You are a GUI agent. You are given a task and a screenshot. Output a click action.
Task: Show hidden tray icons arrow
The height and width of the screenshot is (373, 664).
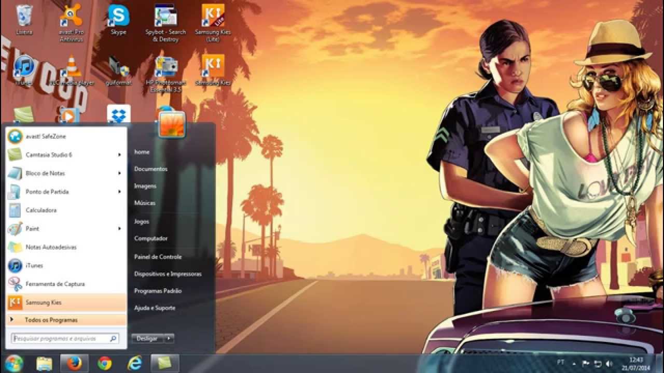click(574, 364)
